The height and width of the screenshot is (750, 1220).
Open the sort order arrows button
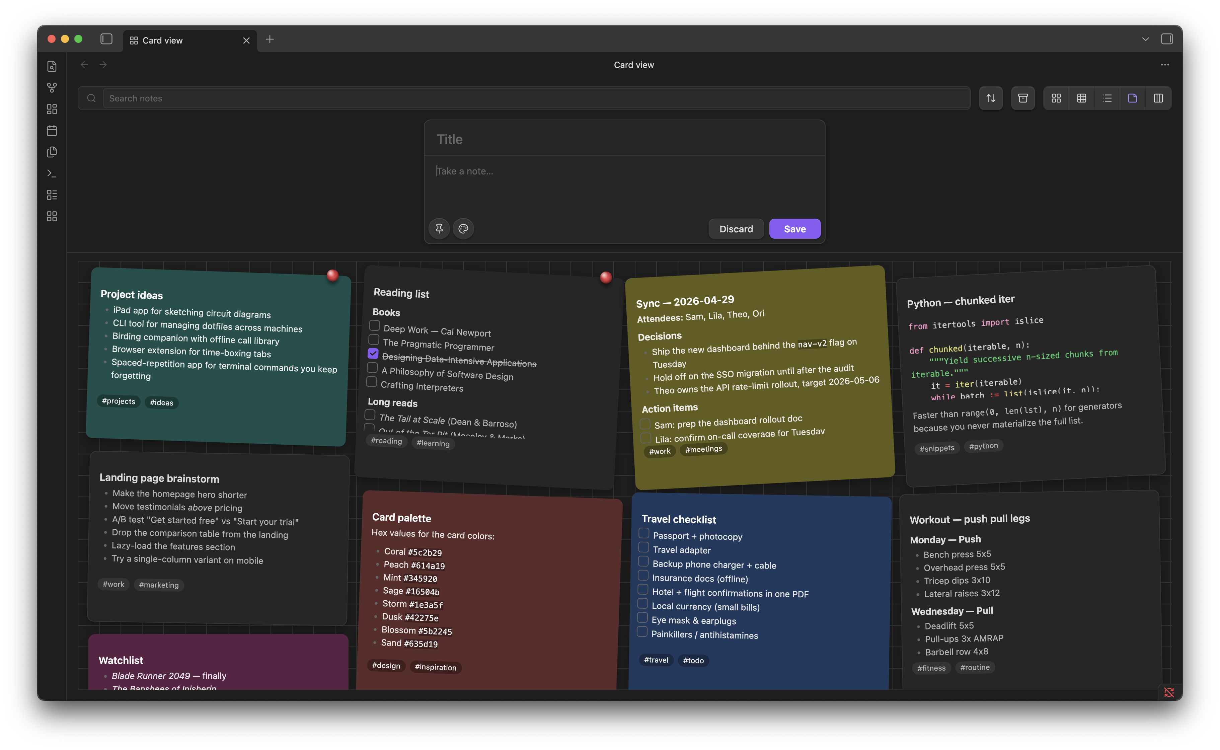click(x=990, y=98)
